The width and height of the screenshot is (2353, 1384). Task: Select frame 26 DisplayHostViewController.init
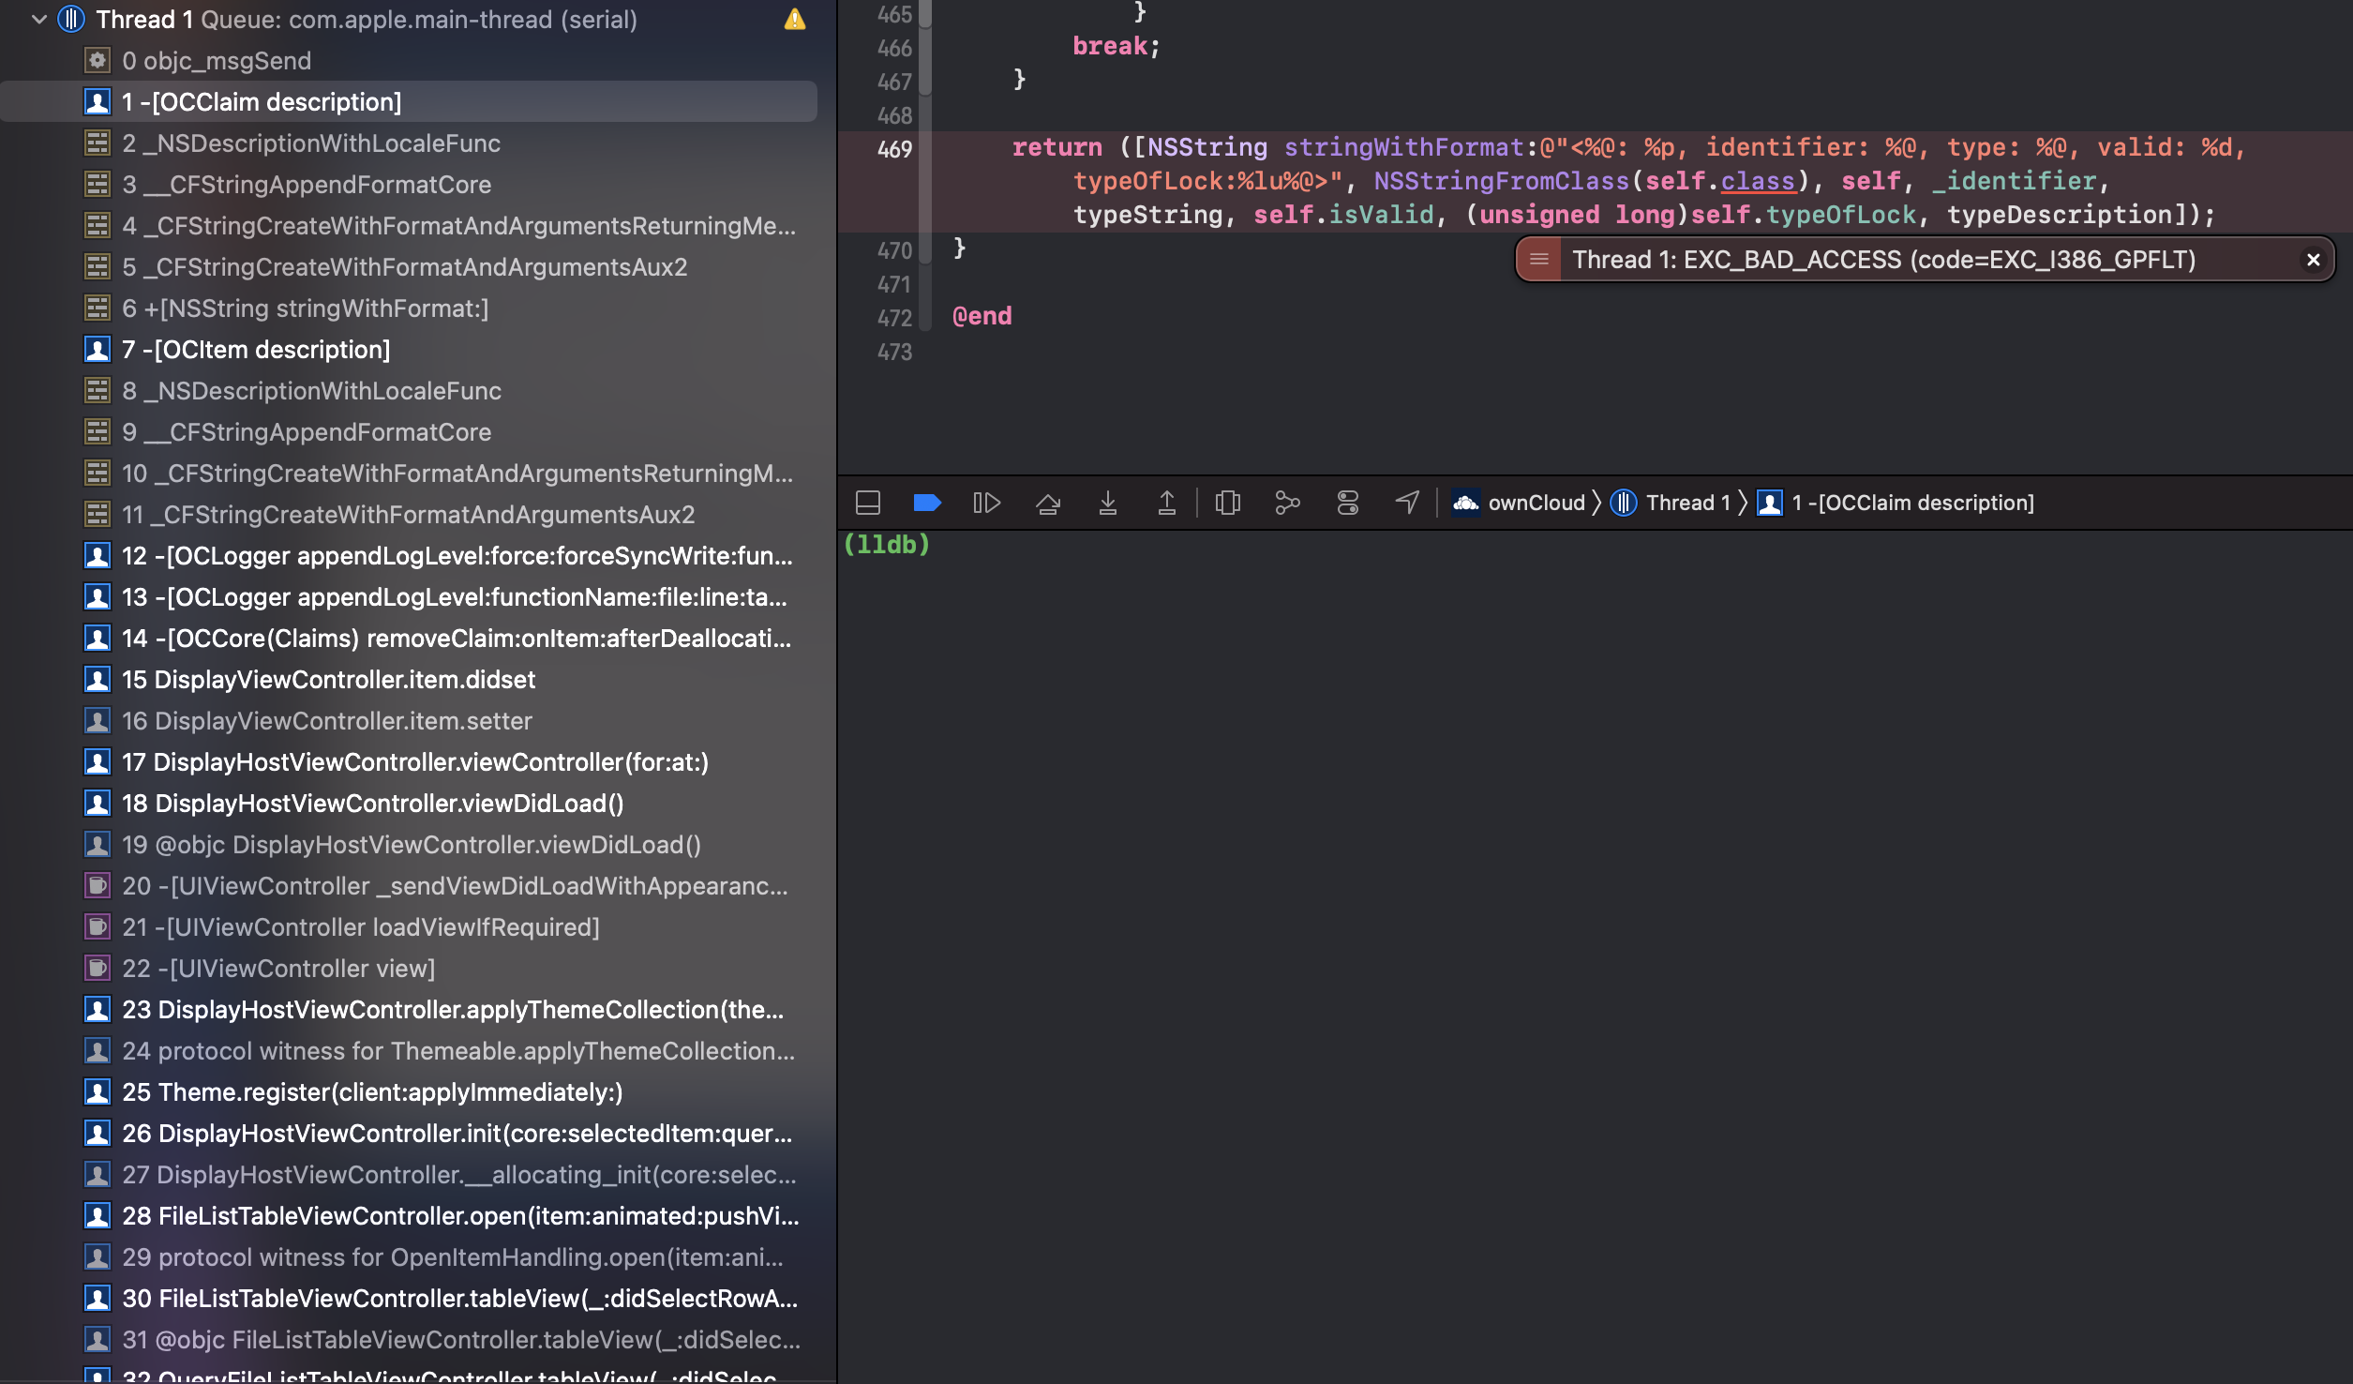(409, 1134)
